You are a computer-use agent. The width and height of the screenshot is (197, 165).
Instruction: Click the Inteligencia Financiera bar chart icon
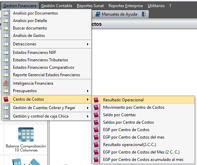coord(6,83)
